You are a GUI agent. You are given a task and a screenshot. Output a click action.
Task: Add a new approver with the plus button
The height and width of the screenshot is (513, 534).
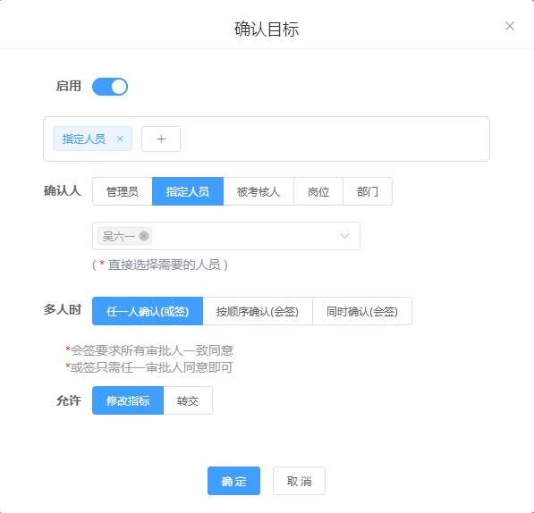pos(161,139)
